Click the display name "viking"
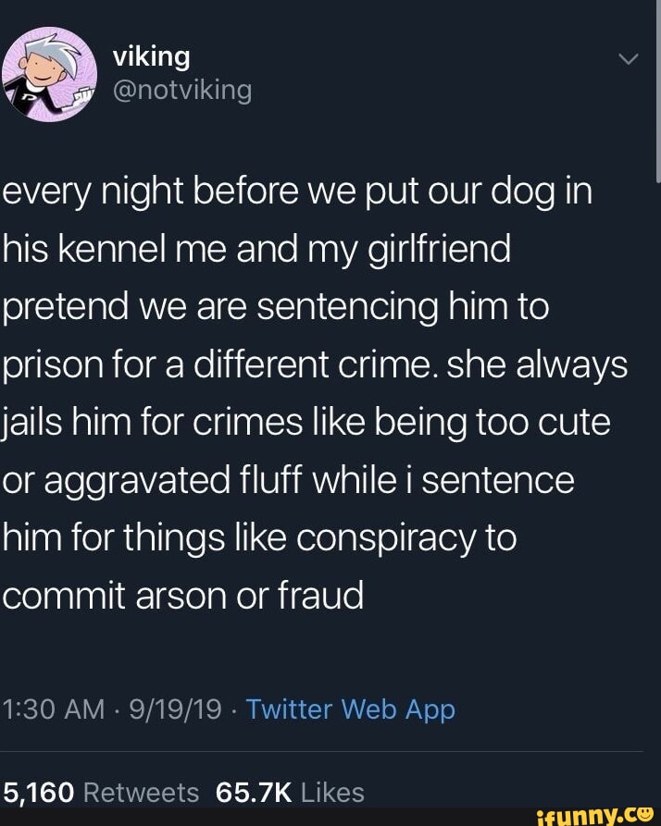The height and width of the screenshot is (826, 661). [x=151, y=56]
